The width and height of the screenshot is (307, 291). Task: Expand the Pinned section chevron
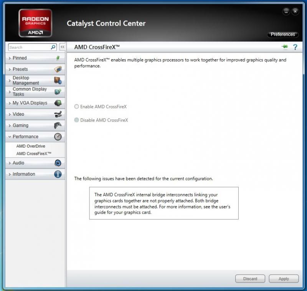[10, 58]
